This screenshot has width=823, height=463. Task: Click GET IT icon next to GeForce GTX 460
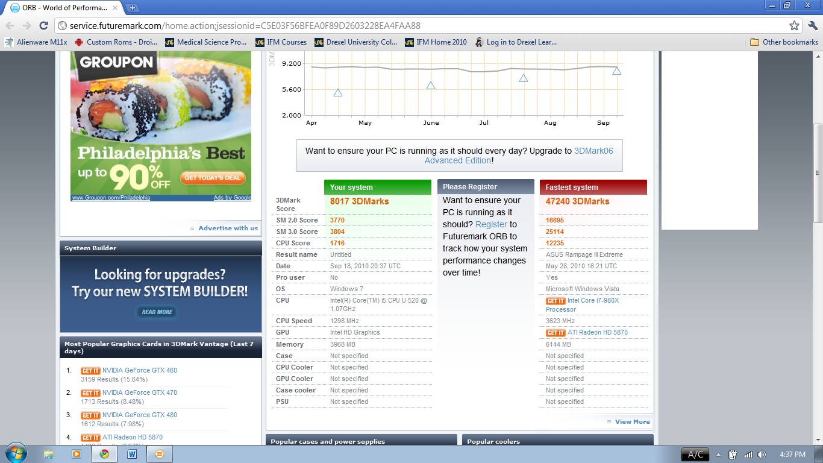point(90,371)
